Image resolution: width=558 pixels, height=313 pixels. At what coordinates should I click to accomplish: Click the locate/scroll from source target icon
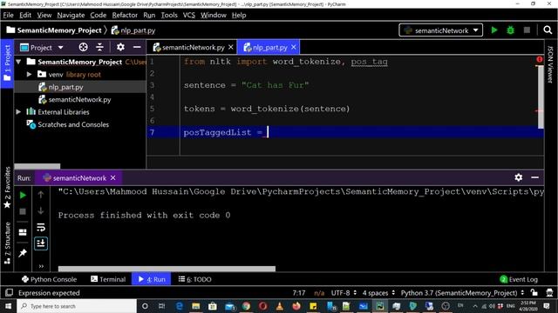[83, 47]
